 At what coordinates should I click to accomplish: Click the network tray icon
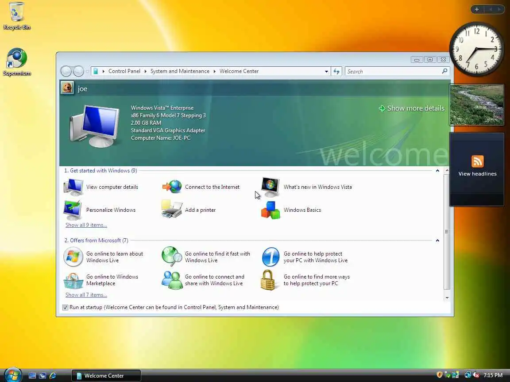(x=467, y=375)
